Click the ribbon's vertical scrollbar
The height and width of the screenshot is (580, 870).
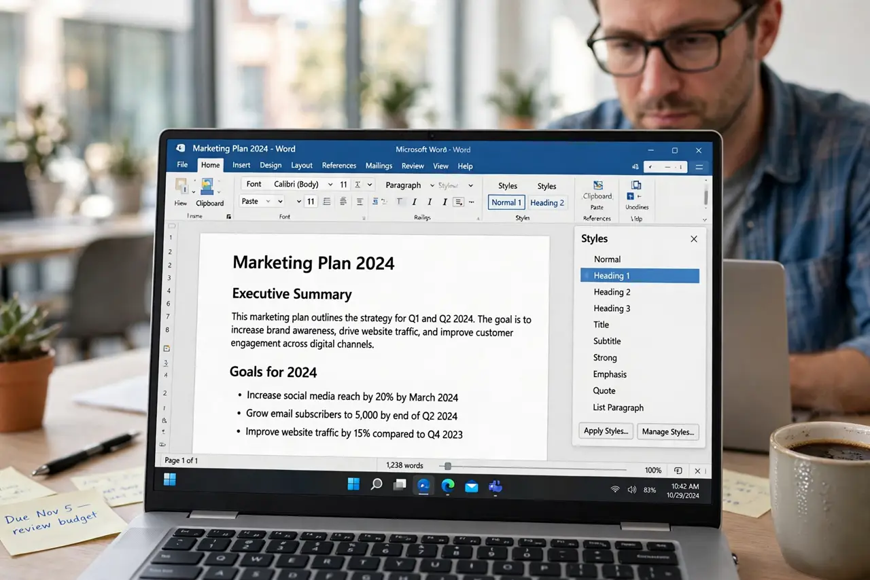(x=706, y=197)
